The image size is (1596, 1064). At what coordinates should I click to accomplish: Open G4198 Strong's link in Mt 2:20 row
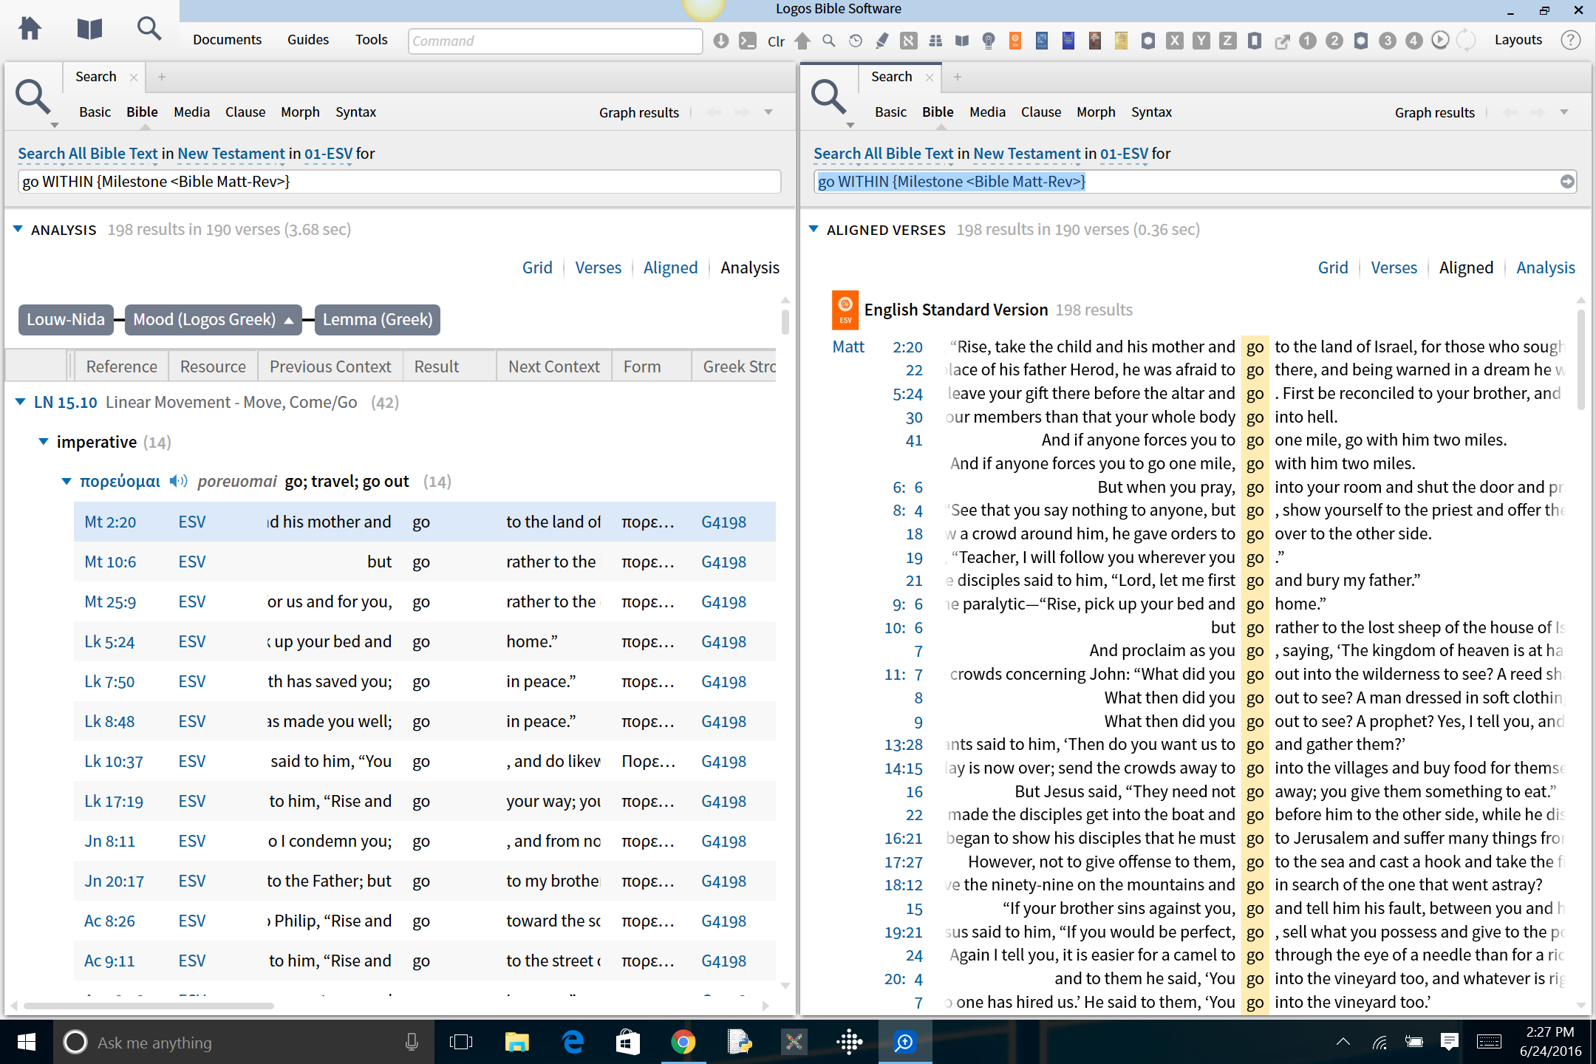click(x=723, y=522)
